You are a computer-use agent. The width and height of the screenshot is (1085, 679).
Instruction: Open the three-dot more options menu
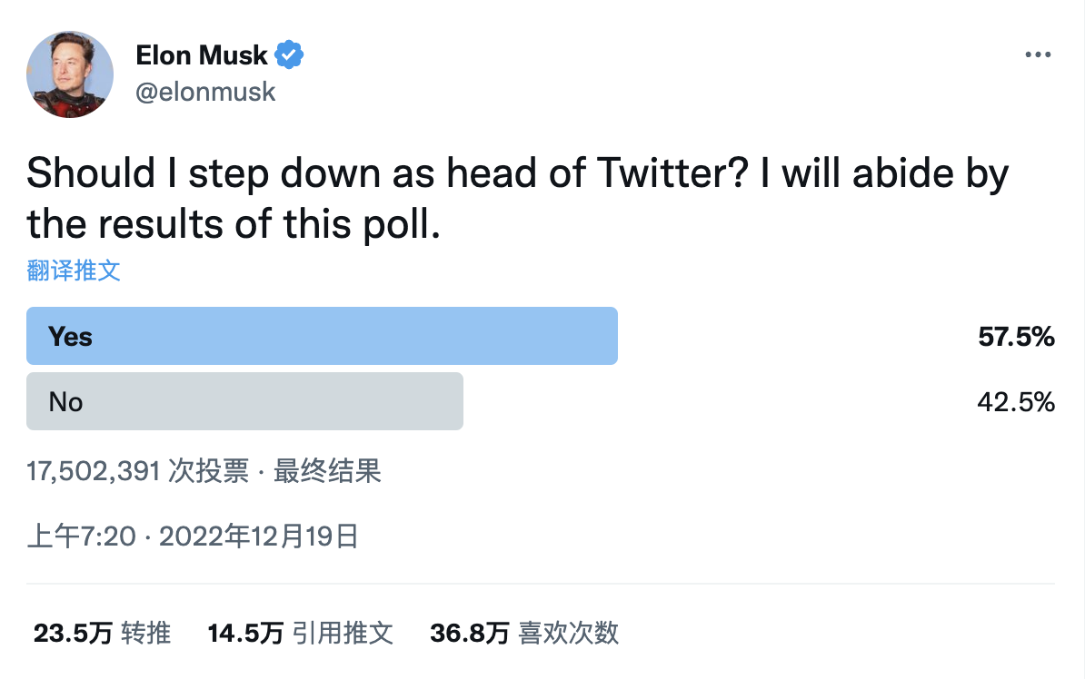[x=1038, y=54]
